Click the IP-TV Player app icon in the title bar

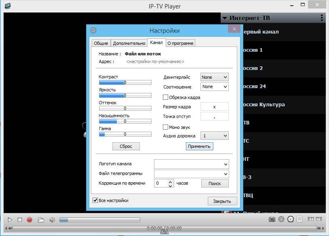(8, 6)
